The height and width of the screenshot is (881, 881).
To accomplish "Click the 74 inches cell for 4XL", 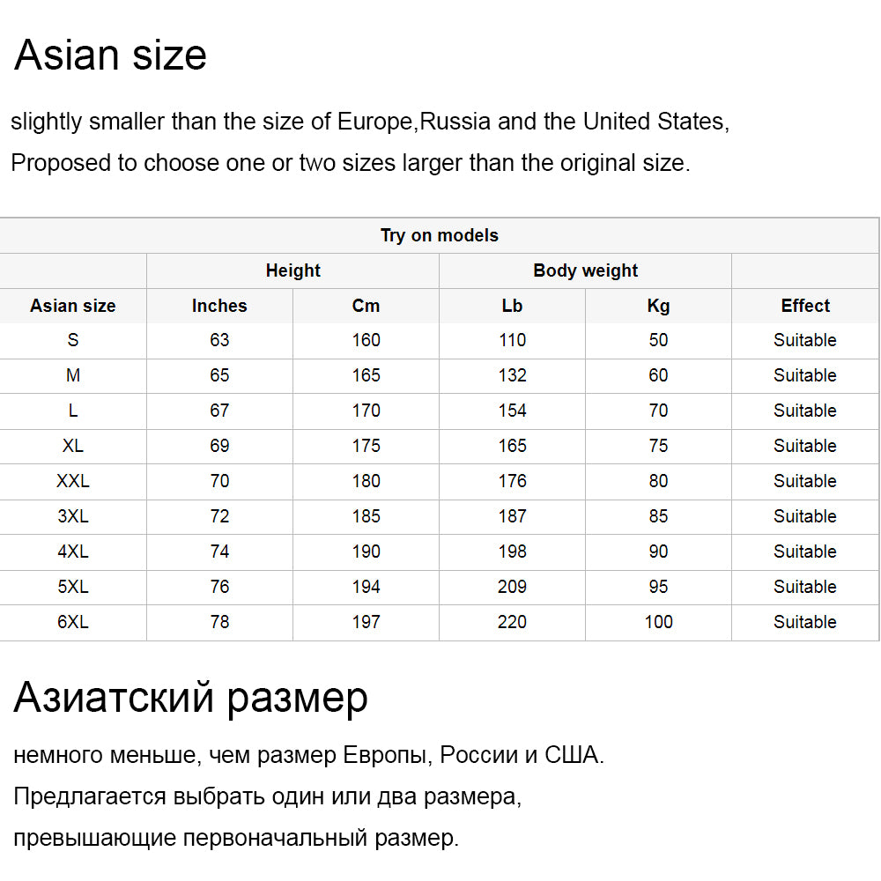I will 219,552.
